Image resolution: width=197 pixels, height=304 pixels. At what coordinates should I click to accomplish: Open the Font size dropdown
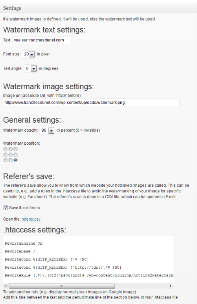tap(29, 54)
